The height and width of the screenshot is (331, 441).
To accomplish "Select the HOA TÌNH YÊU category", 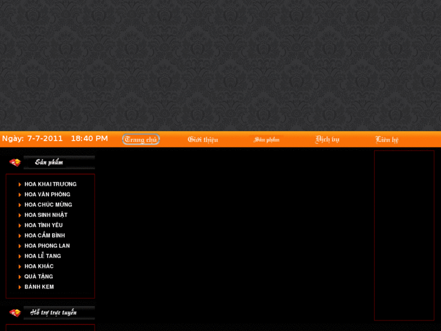I will (43, 225).
